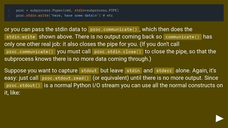The width and height of the screenshot is (228, 128).
Task: Click the proc.stdout() inline code snippet
Action: 23,85
